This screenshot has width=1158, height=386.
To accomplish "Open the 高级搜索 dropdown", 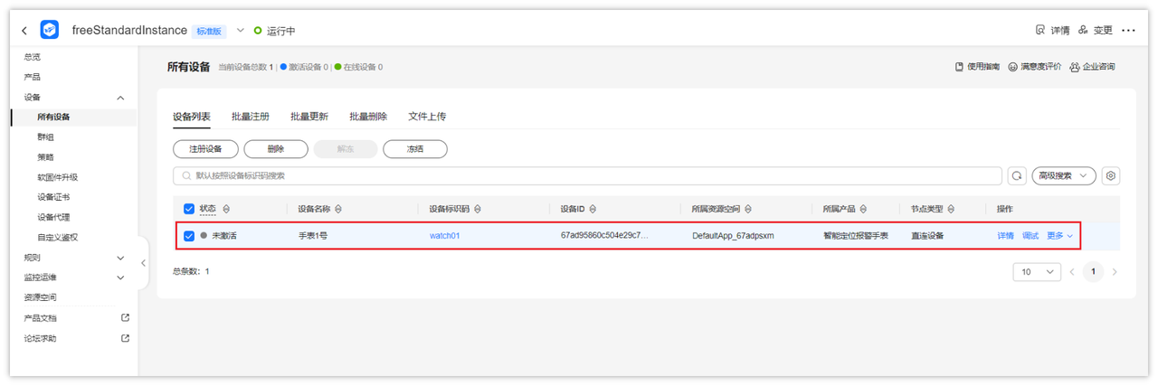I will [1064, 175].
